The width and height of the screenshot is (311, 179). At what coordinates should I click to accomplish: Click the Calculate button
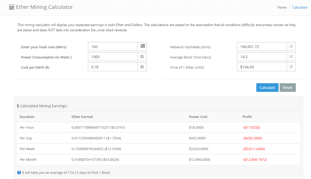[x=267, y=88]
